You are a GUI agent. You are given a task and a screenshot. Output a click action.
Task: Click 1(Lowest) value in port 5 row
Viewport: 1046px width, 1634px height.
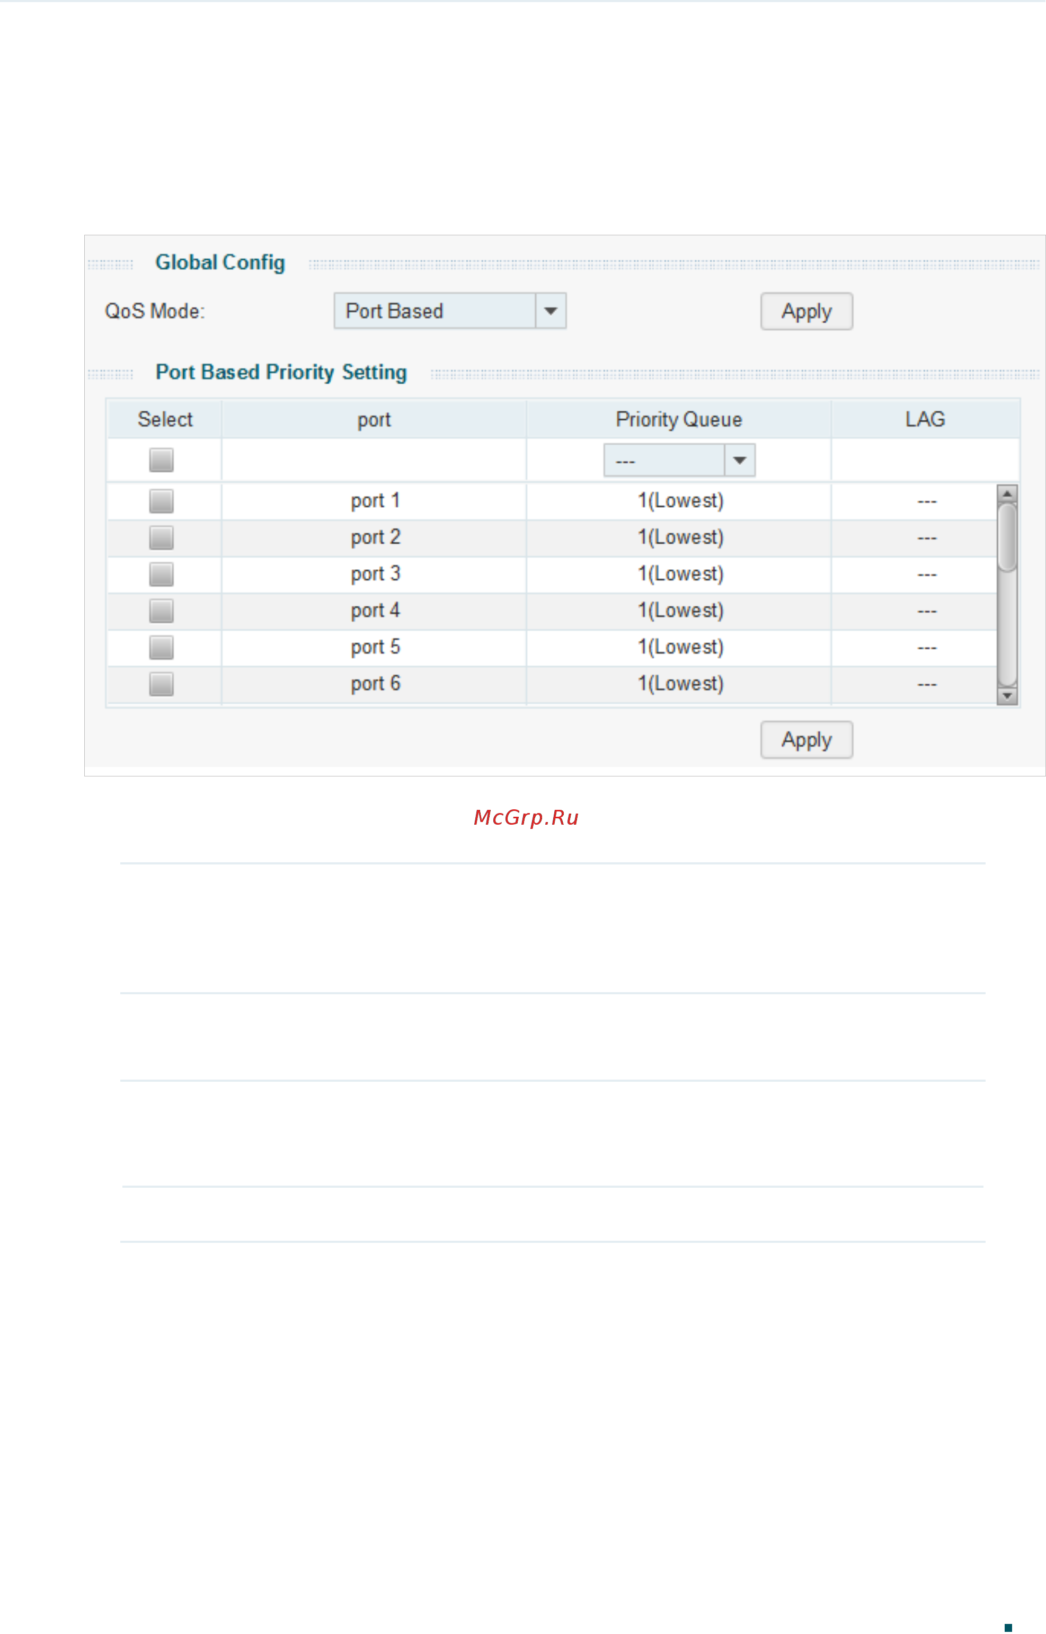tap(680, 648)
